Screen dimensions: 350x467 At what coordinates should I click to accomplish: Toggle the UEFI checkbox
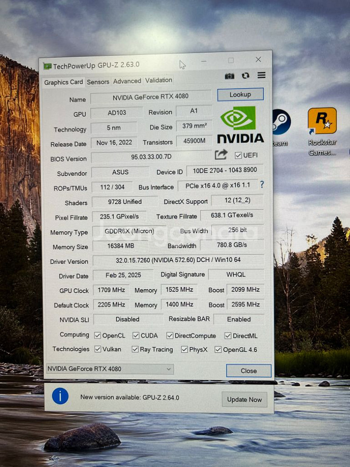(238, 155)
